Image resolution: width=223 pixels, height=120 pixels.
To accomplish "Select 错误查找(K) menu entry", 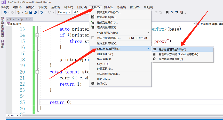I will (x=120, y=59).
